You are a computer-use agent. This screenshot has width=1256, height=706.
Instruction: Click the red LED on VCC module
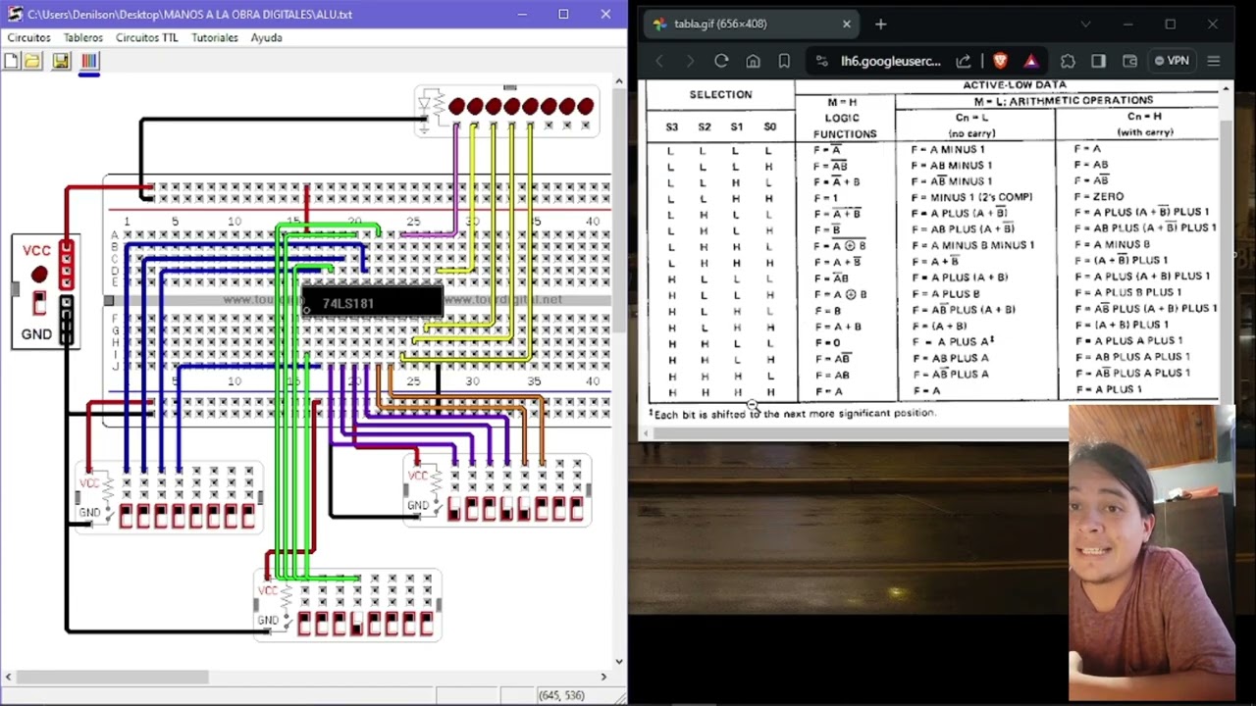click(x=39, y=275)
